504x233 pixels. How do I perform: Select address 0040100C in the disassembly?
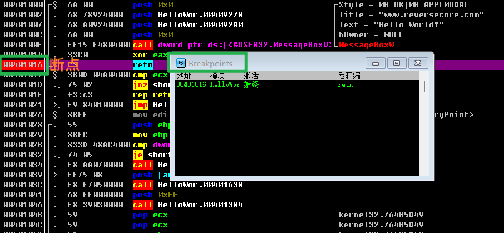point(23,34)
